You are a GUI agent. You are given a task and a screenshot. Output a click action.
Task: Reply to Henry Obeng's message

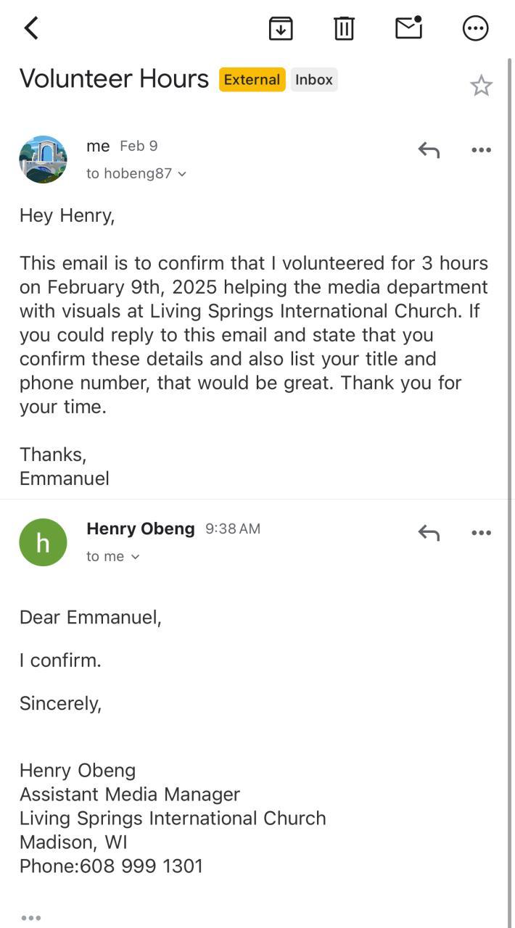click(429, 533)
